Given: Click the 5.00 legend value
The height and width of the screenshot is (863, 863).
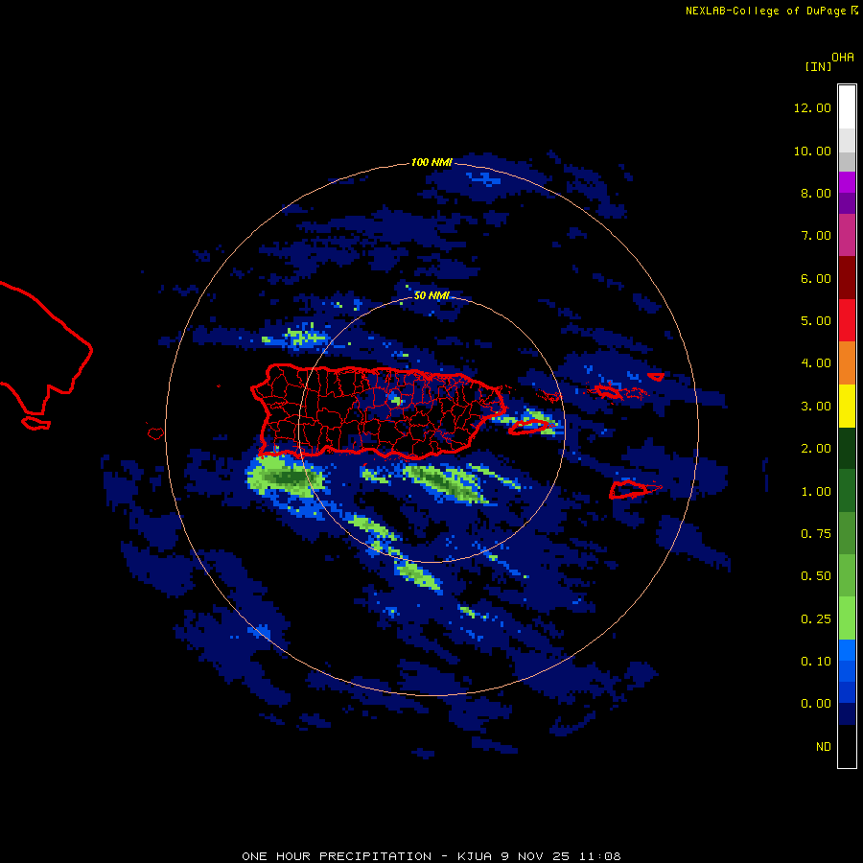Looking at the screenshot, I should point(816,321).
